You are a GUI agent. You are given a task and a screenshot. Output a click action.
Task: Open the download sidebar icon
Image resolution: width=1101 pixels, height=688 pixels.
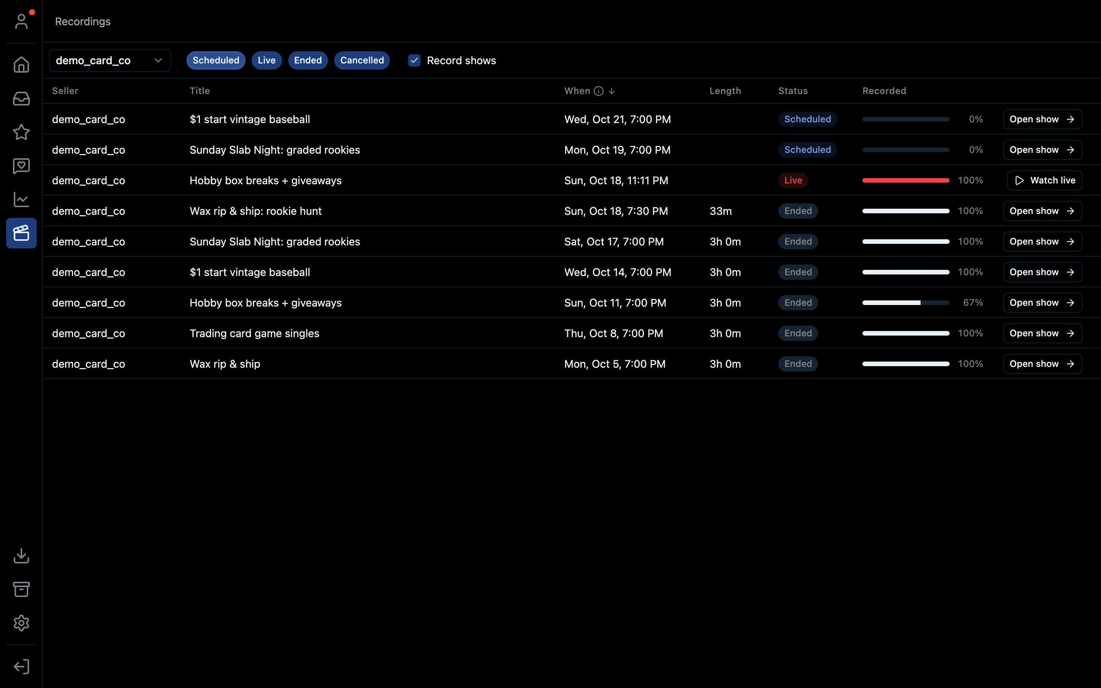tap(21, 556)
